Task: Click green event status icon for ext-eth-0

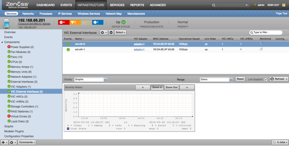Action: pyautogui.click(x=68, y=44)
